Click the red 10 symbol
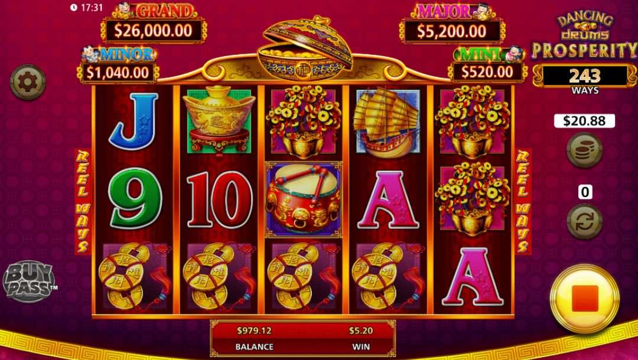Image resolution: width=638 pixels, height=360 pixels. 219,199
